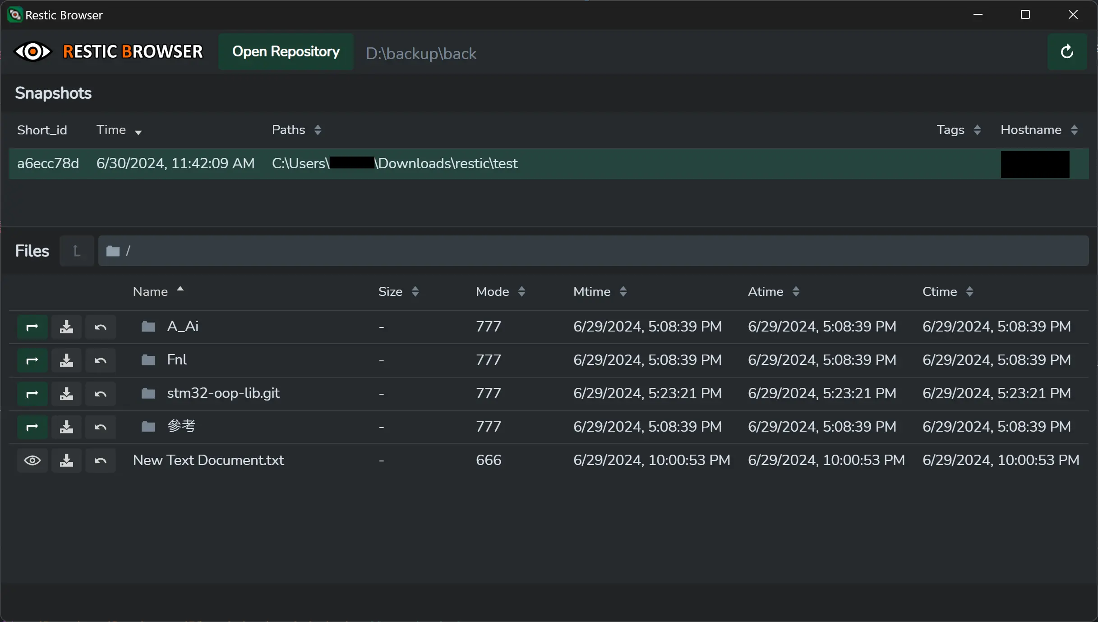1098x622 pixels.
Task: Download the stm32-oop-lib.git folder
Action: pos(66,394)
